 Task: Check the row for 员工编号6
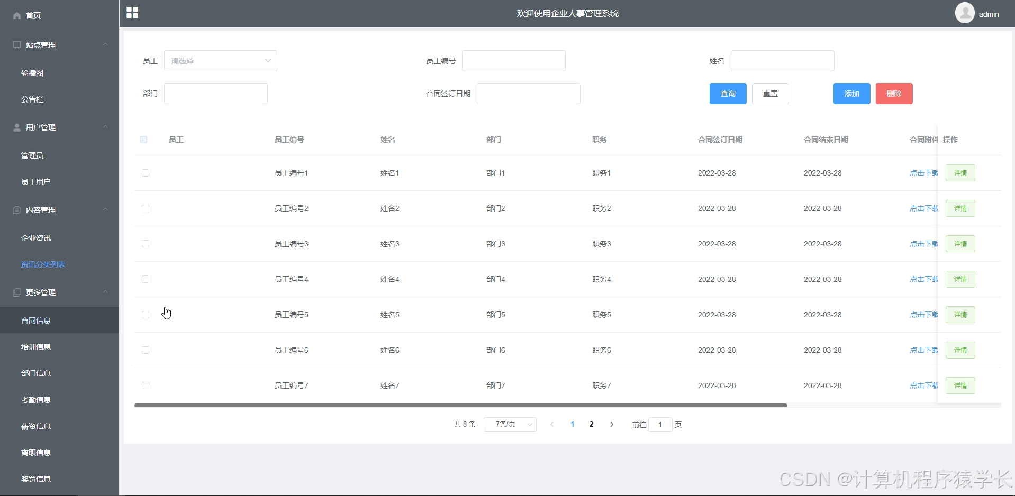[x=146, y=350]
